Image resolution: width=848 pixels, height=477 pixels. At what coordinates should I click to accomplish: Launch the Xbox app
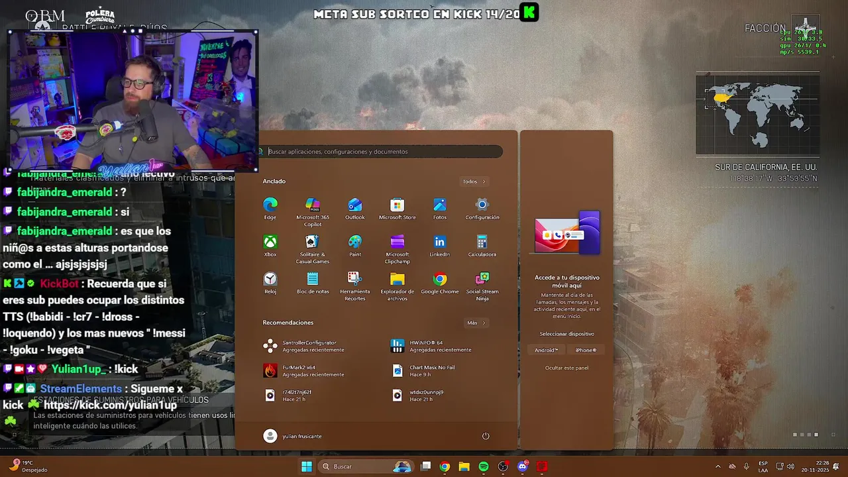click(270, 246)
